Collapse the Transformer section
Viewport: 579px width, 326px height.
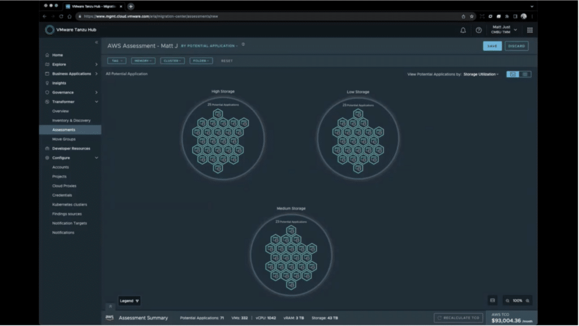tap(96, 102)
